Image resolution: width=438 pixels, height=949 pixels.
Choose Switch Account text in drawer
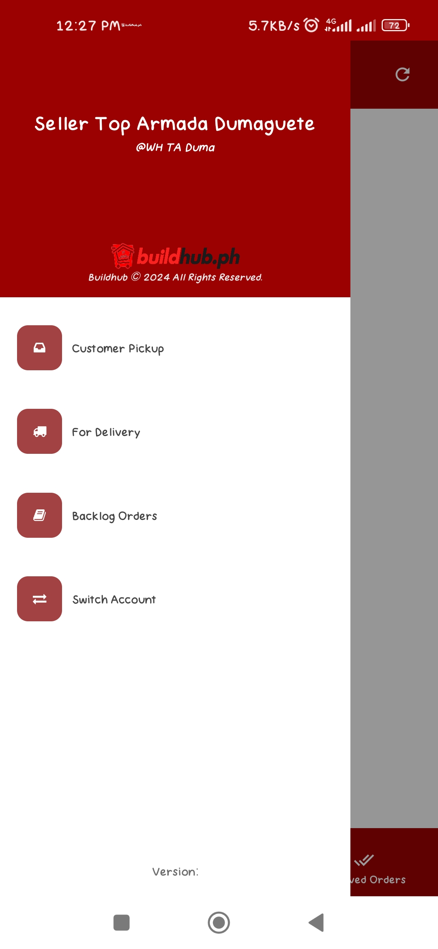pos(114,599)
